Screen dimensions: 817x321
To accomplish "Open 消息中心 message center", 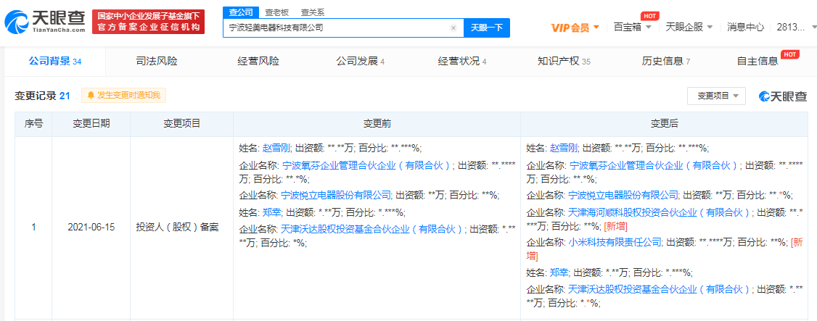I will pyautogui.click(x=746, y=27).
